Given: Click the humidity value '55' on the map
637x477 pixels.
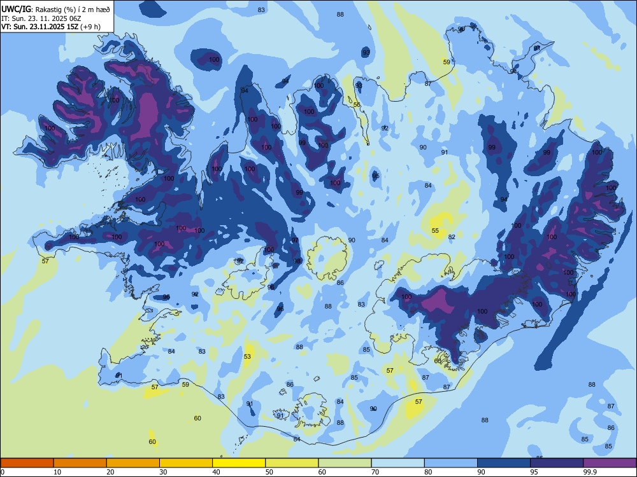Looking at the screenshot, I should pyautogui.click(x=435, y=230).
